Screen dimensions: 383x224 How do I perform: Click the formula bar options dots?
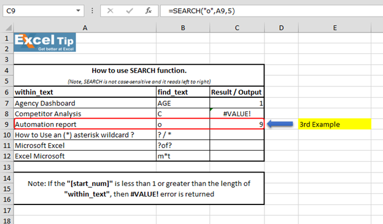click(92, 11)
